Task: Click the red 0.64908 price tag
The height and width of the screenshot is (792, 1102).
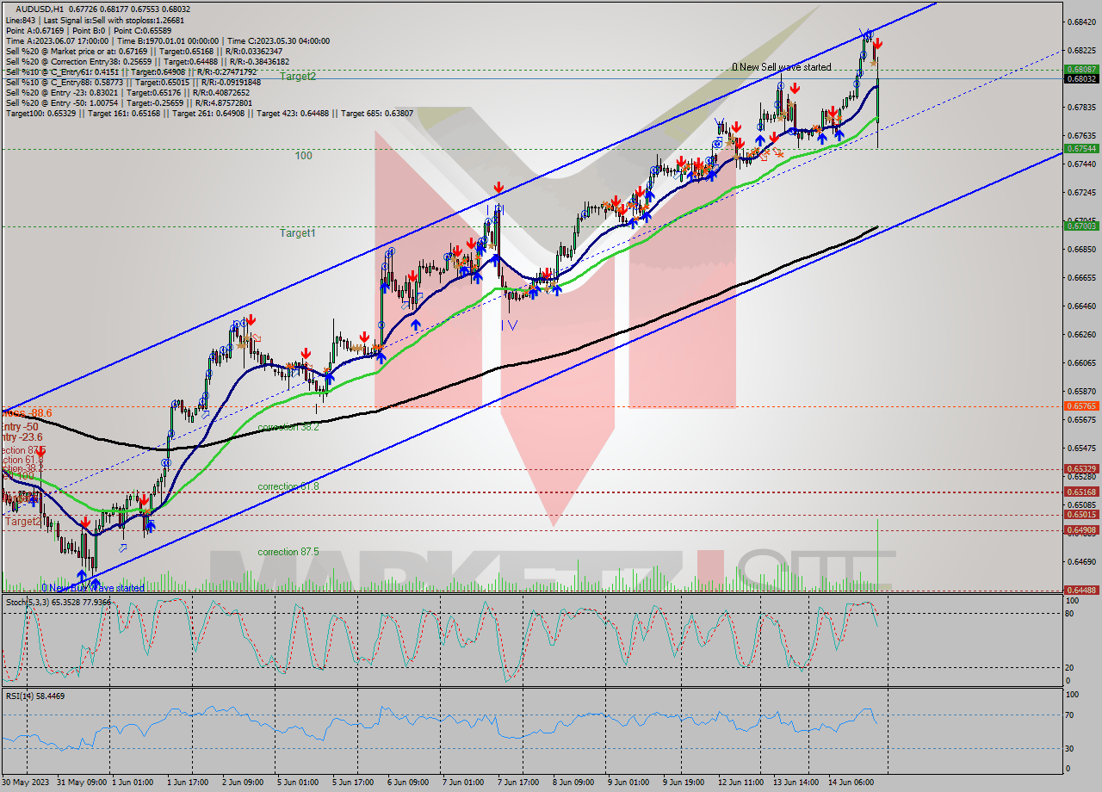Action: pyautogui.click(x=1080, y=530)
